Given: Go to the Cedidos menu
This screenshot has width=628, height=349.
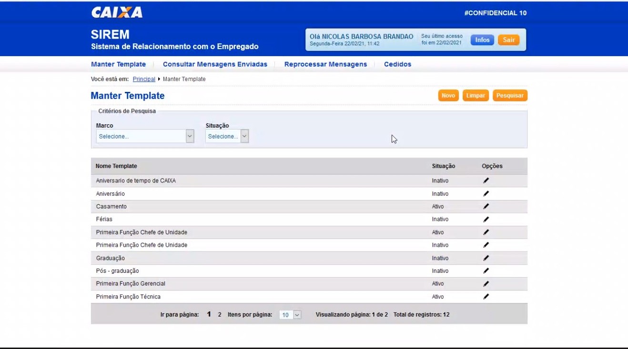Looking at the screenshot, I should [x=397, y=64].
